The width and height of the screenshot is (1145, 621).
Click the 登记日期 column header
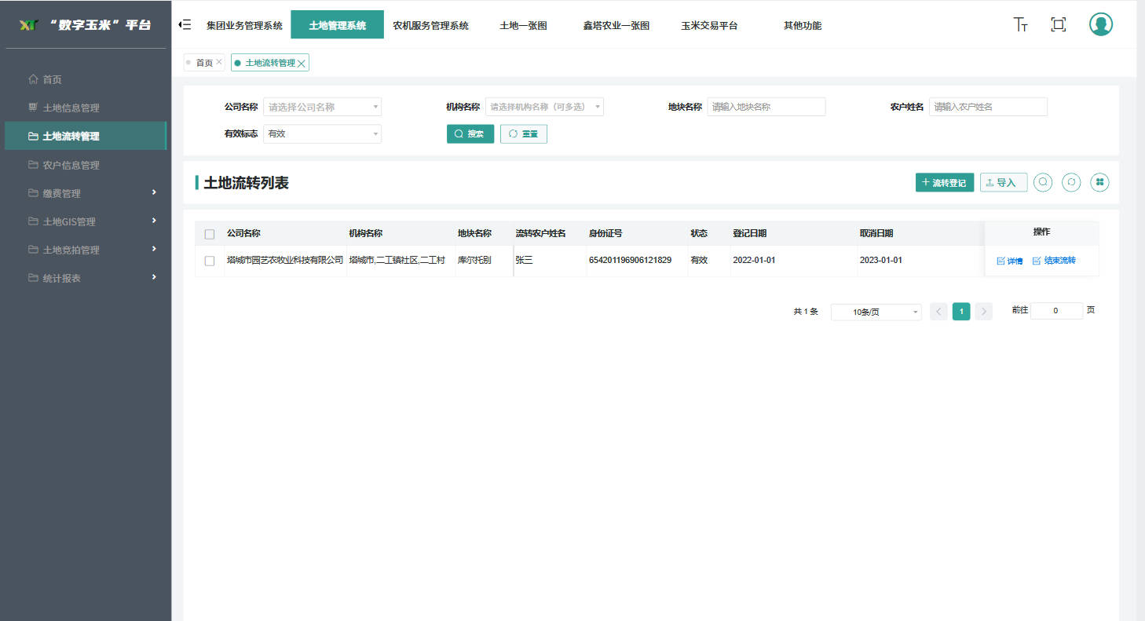pos(749,233)
